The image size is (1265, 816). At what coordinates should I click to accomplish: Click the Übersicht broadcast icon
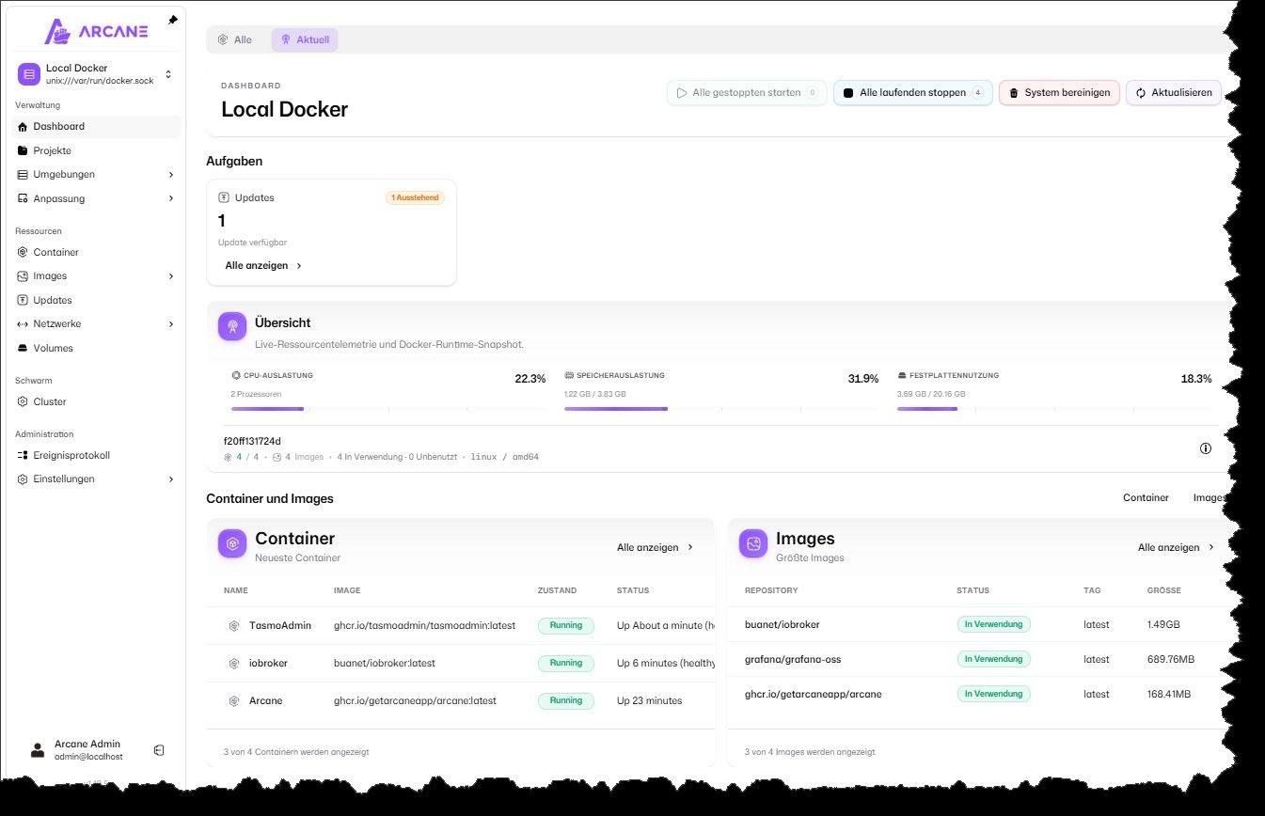pyautogui.click(x=232, y=326)
